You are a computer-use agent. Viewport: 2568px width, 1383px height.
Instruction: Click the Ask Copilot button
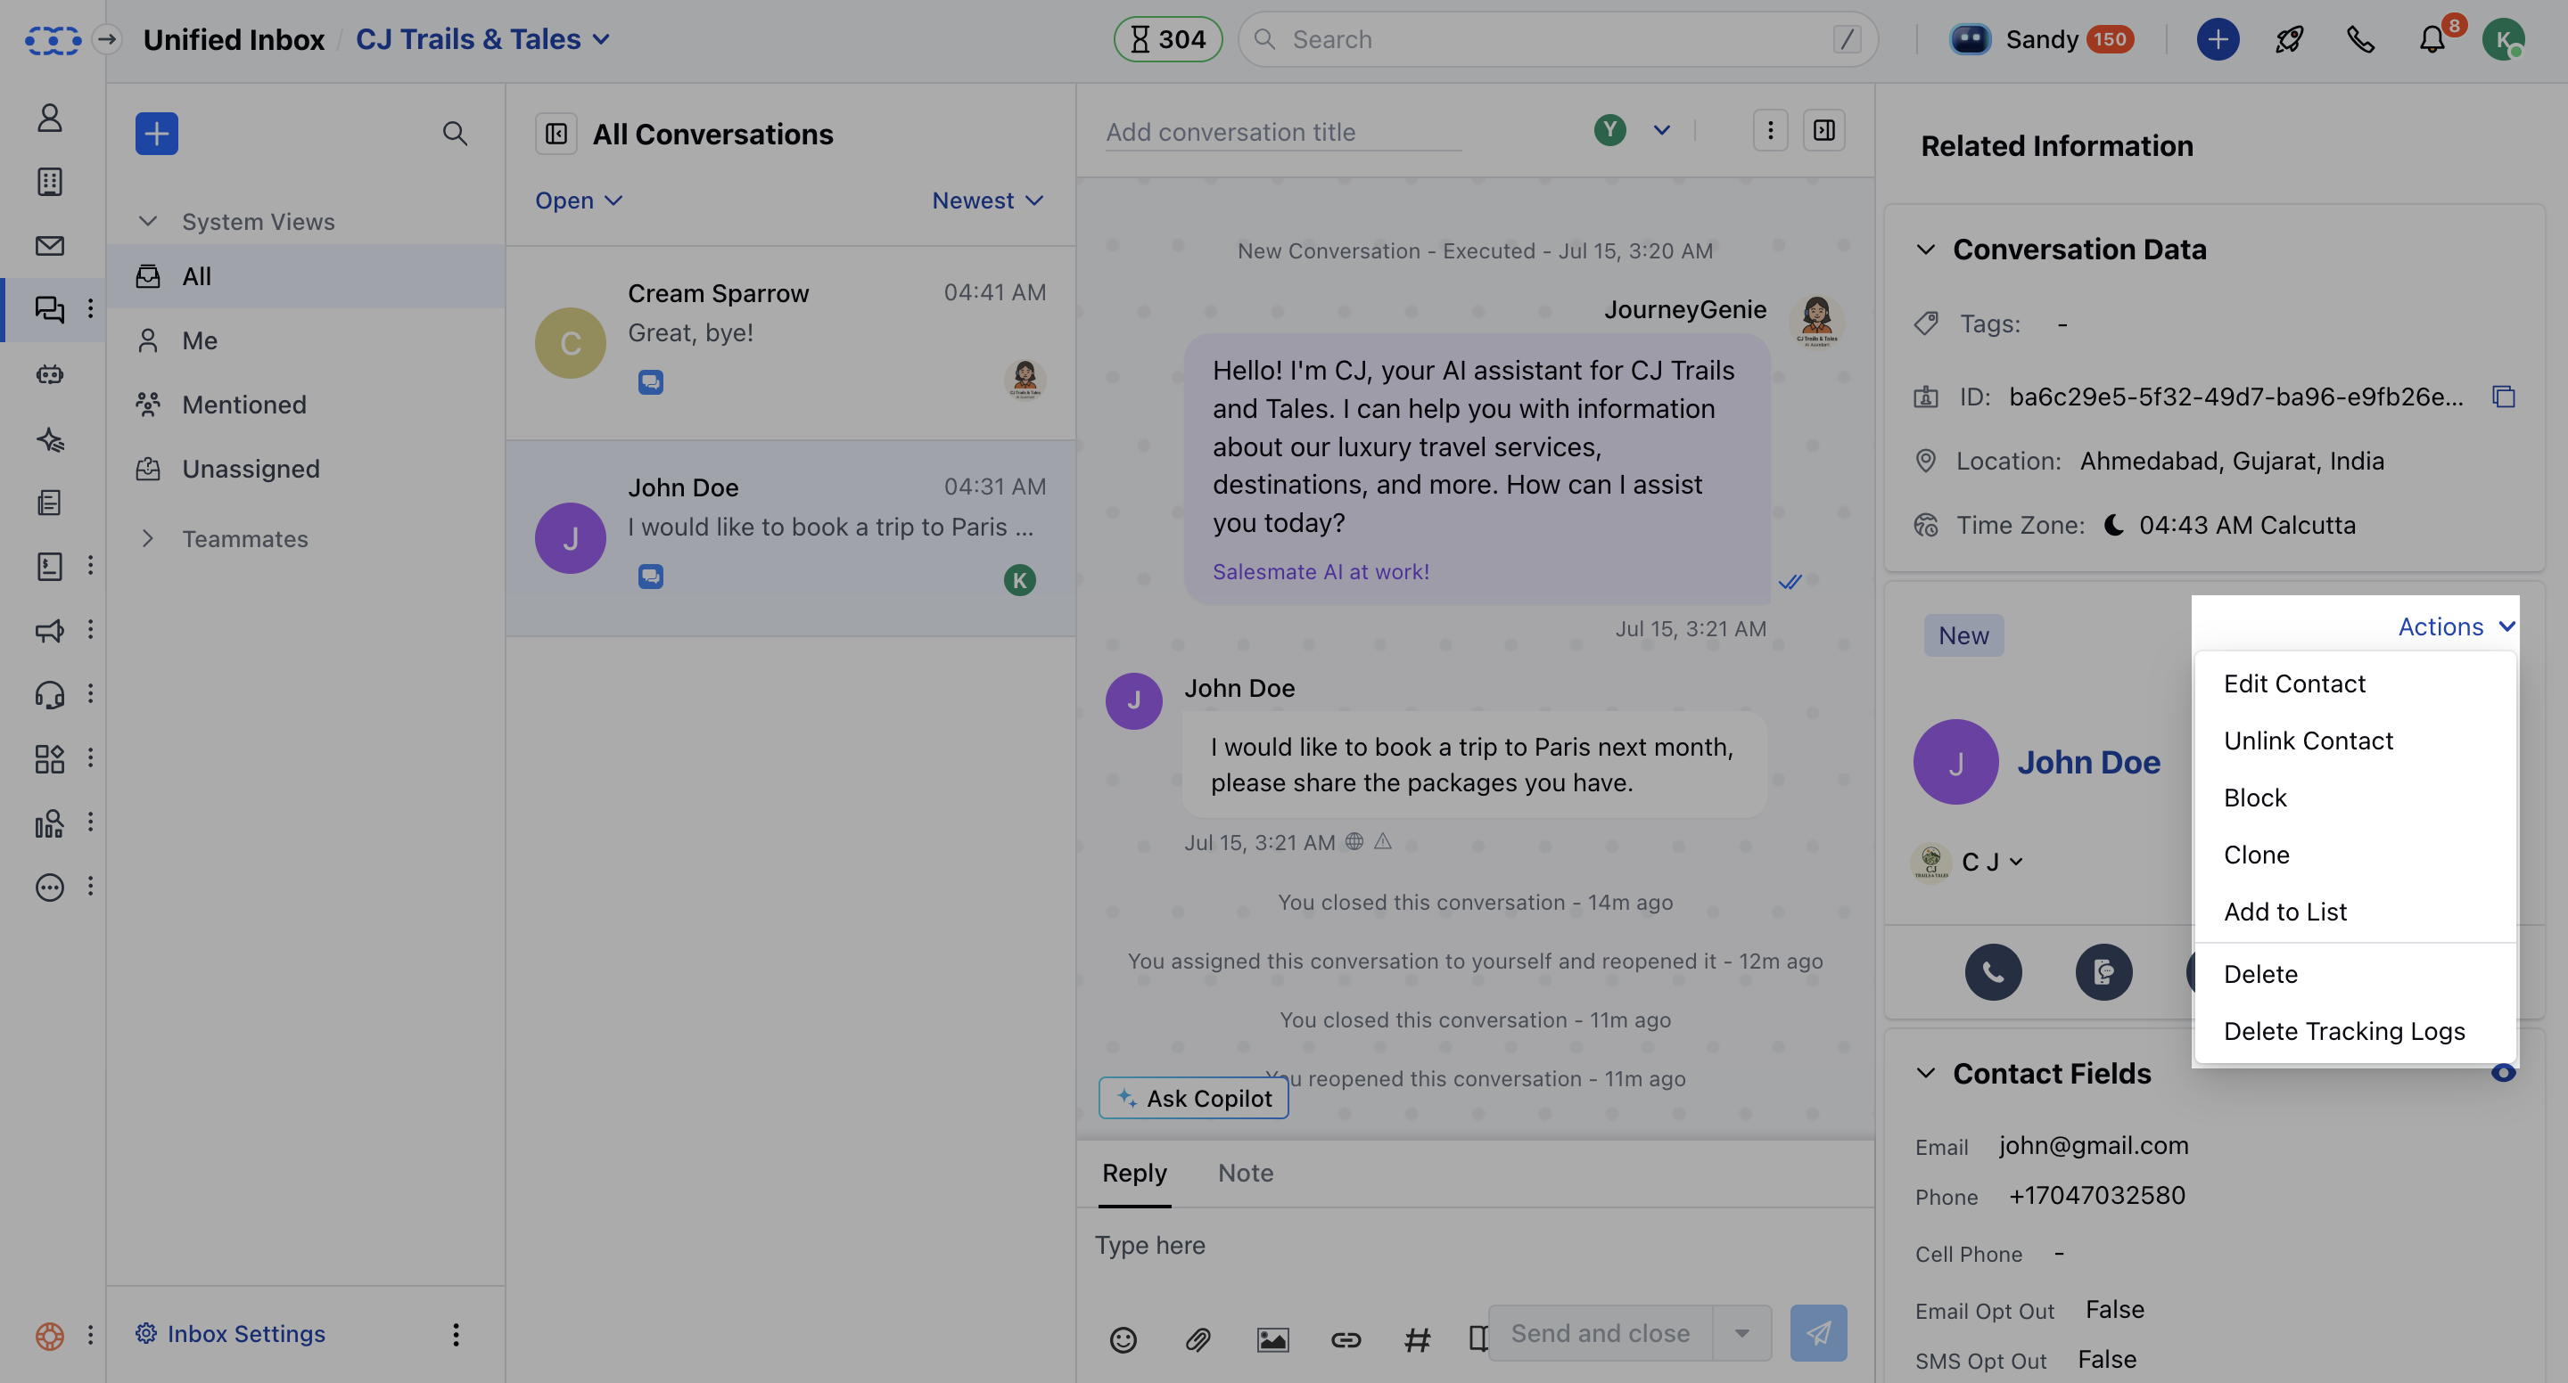tap(1193, 1098)
